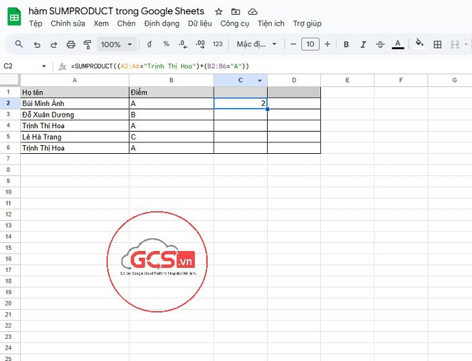472x361 pixels.
Task: Click the increase font size plus button
Action: [x=328, y=45]
